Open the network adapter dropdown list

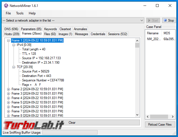pos(73,20)
